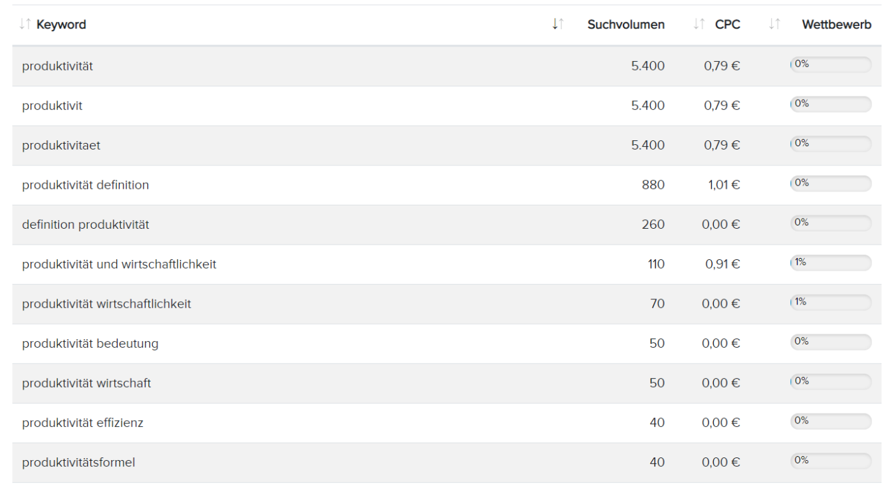
Task: Open keyword 'produktivität und wirtschaftlichkeit'
Action: 119,265
